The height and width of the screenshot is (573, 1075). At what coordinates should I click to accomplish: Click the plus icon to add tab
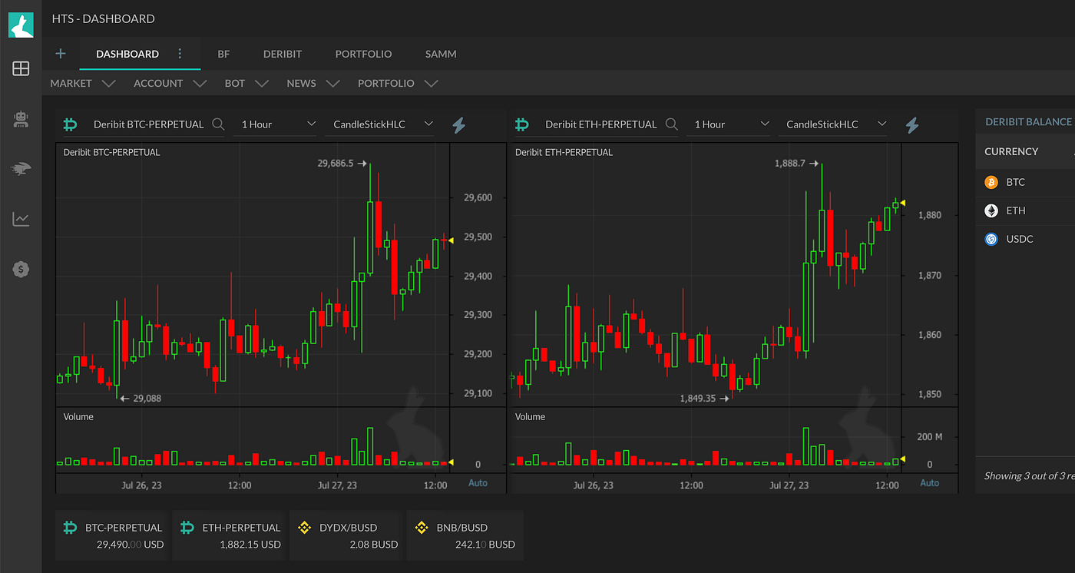click(61, 54)
